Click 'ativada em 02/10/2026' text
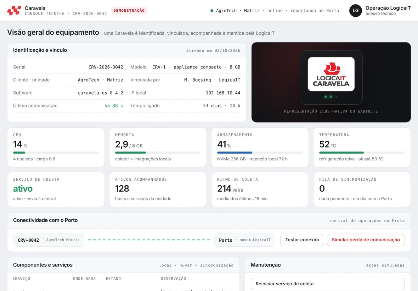The width and height of the screenshot is (418, 291). pos(213,50)
